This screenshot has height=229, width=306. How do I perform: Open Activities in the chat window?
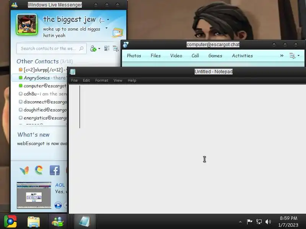click(242, 56)
